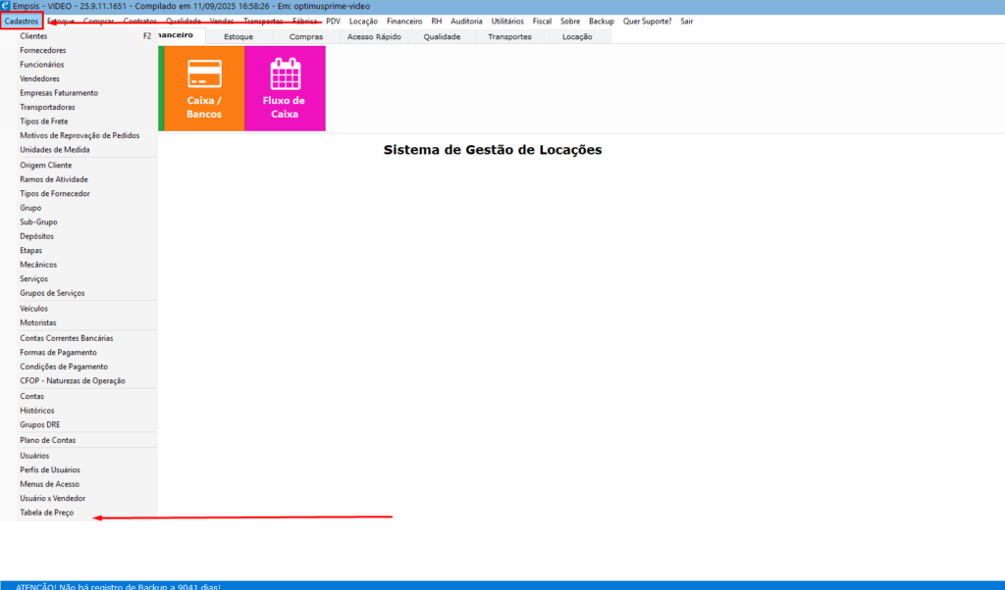
Task: Open the Transportes tab
Action: [x=509, y=36]
